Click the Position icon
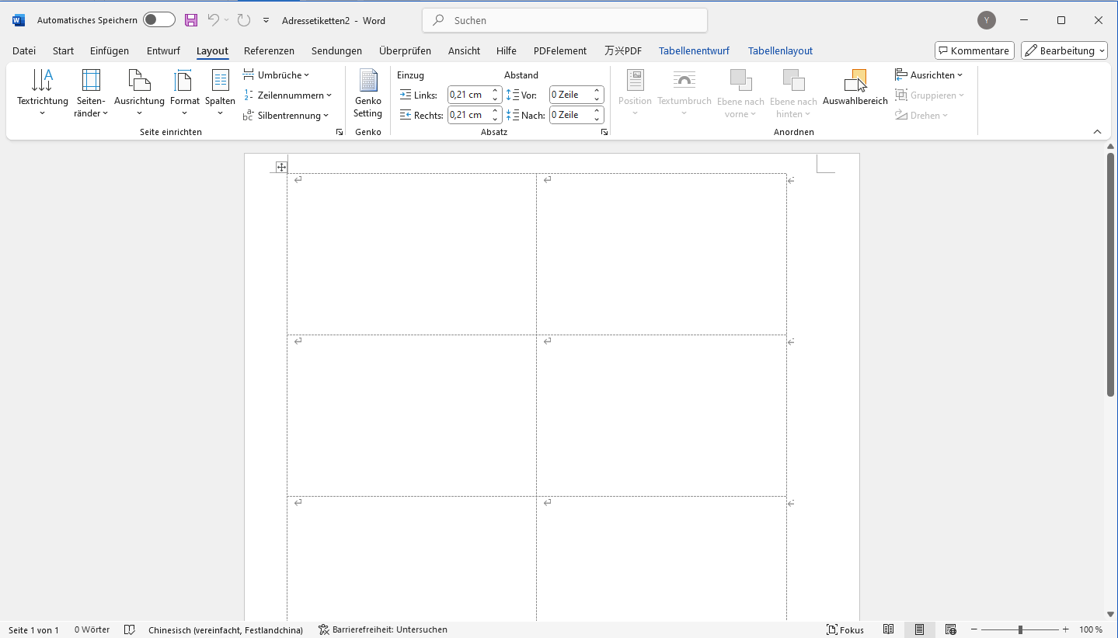Screen dimensions: 1118x638 pos(636,81)
